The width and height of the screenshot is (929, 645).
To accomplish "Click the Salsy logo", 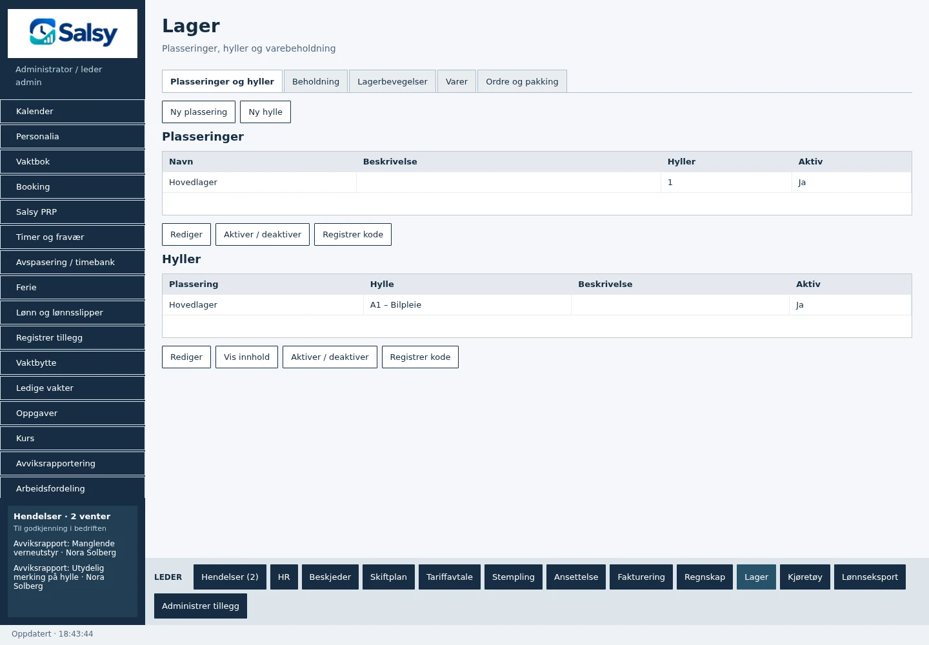I will [72, 34].
